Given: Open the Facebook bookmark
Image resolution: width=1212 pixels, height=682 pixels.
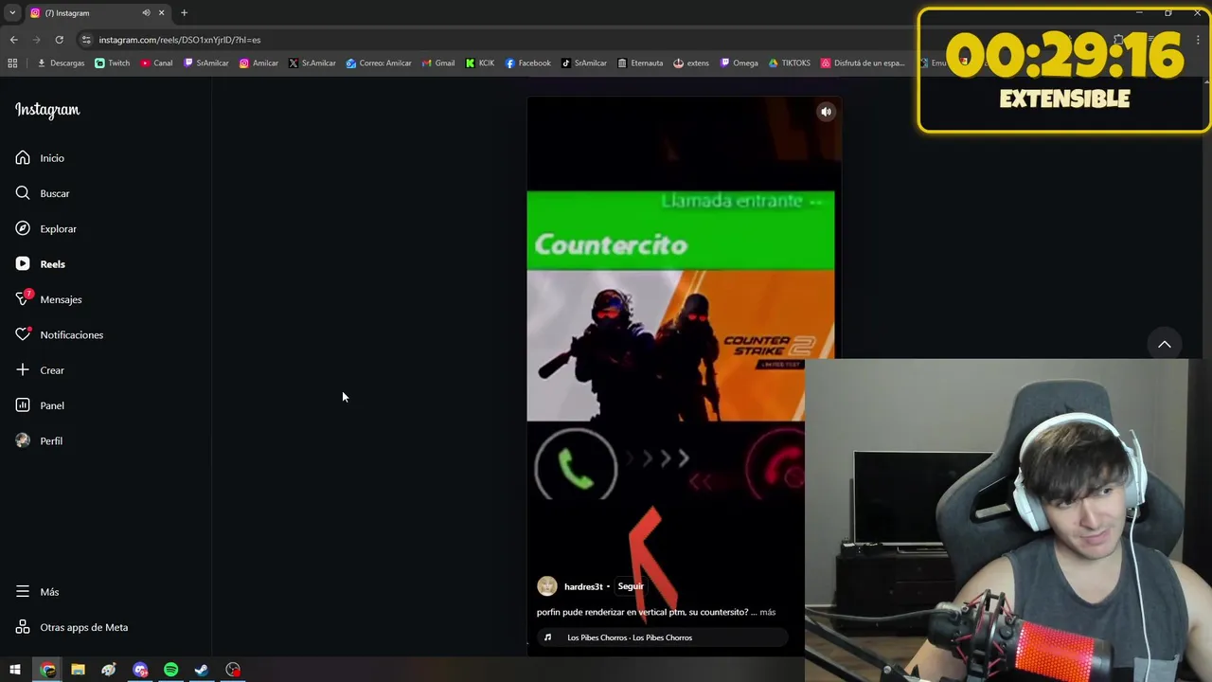Looking at the screenshot, I should pos(528,63).
